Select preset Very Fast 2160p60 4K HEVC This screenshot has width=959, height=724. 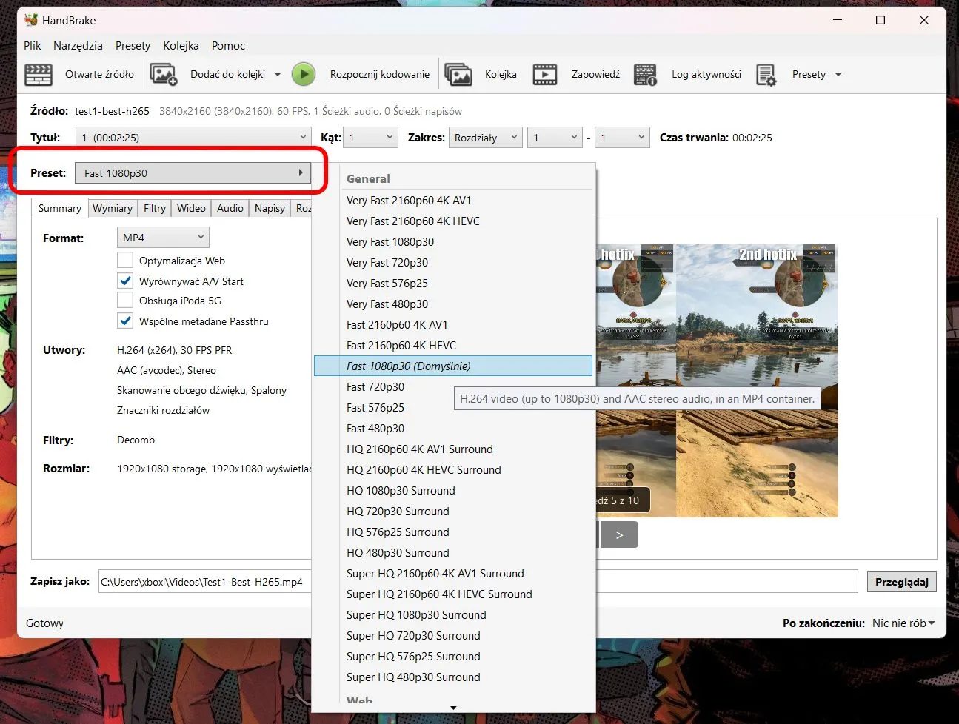coord(453,221)
